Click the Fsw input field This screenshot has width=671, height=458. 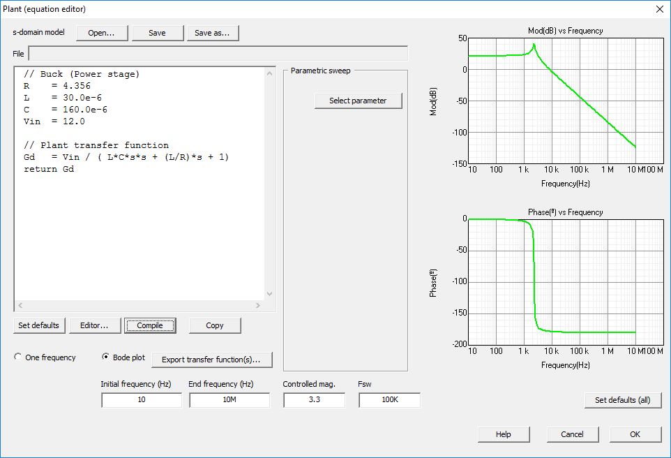389,400
